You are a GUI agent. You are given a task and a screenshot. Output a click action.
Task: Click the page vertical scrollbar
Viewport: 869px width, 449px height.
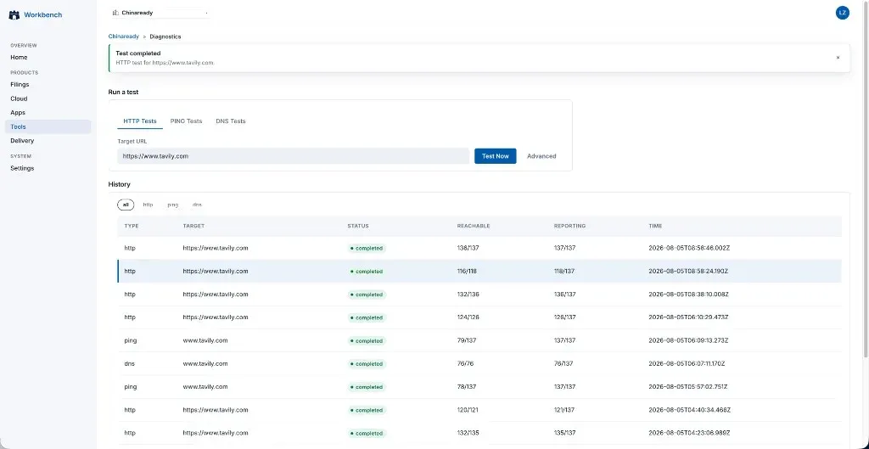pyautogui.click(x=866, y=180)
